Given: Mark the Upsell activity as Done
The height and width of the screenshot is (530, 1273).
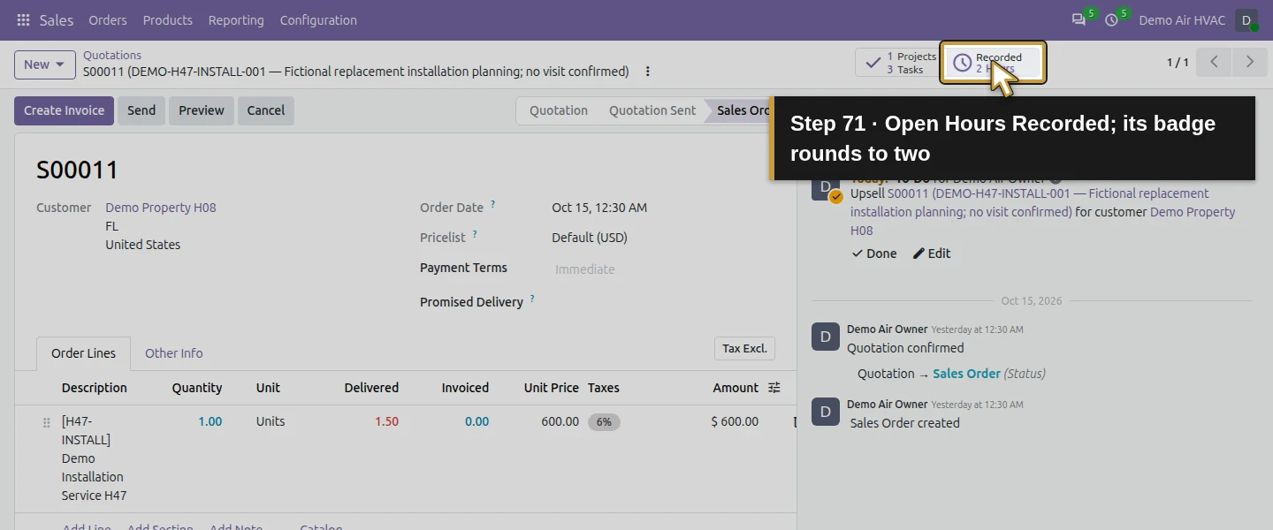Looking at the screenshot, I should [x=874, y=254].
